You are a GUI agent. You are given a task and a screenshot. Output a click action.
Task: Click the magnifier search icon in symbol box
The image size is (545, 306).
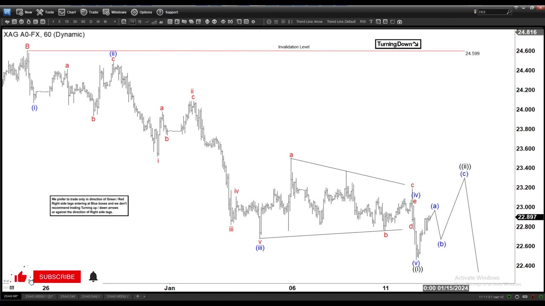[509, 12]
